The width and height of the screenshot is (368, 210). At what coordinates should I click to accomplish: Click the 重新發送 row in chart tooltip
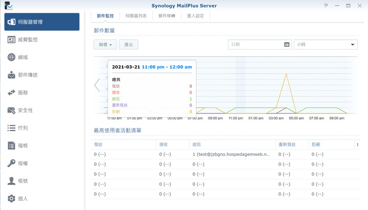tap(152, 105)
